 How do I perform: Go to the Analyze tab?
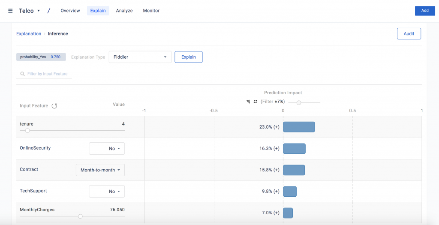click(124, 11)
